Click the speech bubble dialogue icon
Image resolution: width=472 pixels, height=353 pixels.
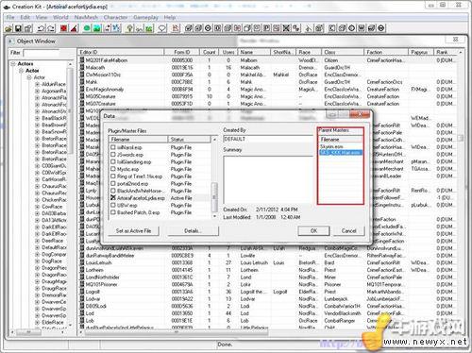tap(161, 28)
